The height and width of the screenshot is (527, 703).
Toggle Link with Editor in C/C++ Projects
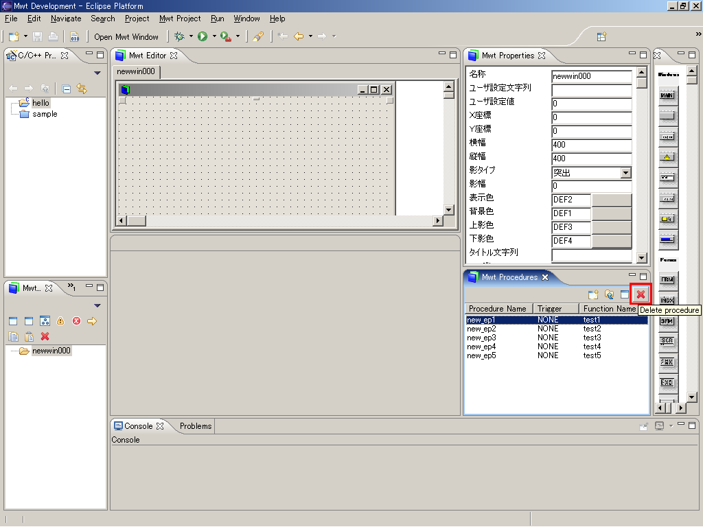(x=82, y=89)
